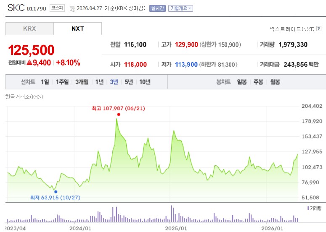
Task: Click the SKC stock name
Action: tap(16, 8)
